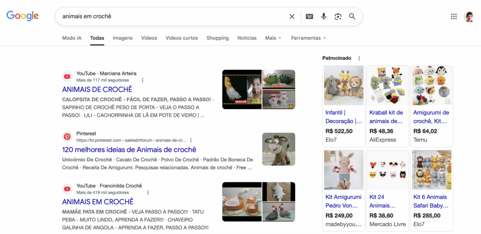Click the Temu amigurumi product image
This screenshot has width=481, height=234.
[x=432, y=86]
